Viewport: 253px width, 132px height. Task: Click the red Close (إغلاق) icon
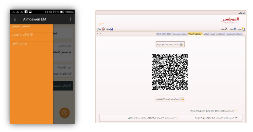pos(103,29)
